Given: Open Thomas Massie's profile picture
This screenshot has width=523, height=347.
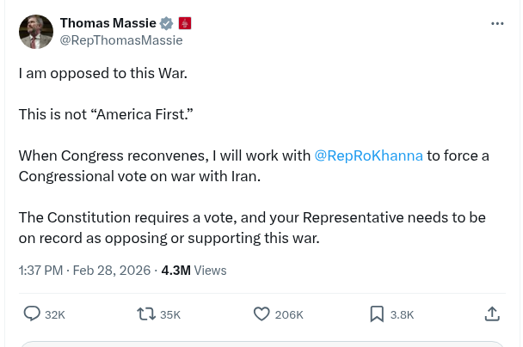Looking at the screenshot, I should pyautogui.click(x=36, y=32).
